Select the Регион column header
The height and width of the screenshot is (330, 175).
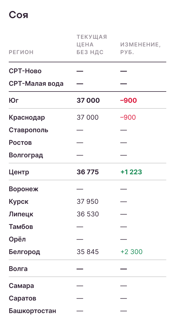click(21, 52)
